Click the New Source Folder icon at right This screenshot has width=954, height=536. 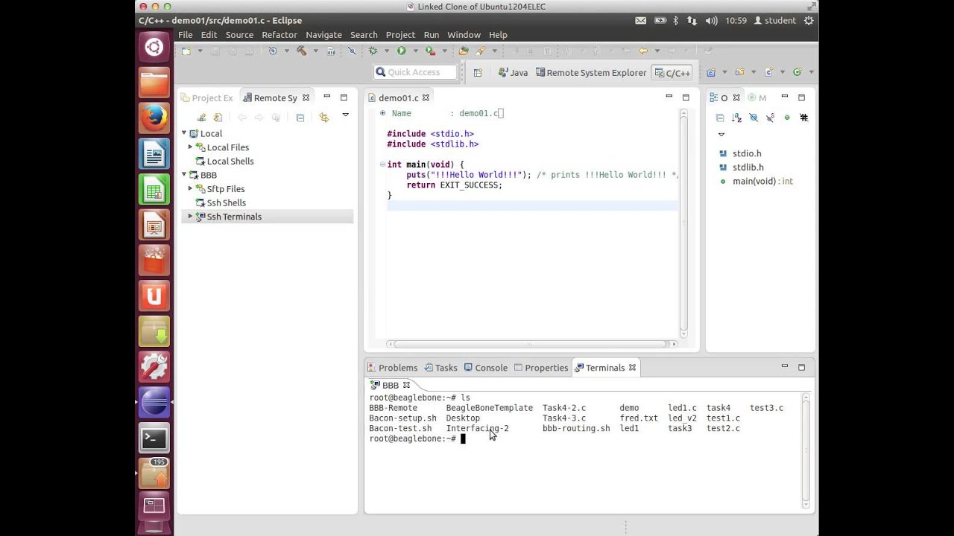(739, 72)
